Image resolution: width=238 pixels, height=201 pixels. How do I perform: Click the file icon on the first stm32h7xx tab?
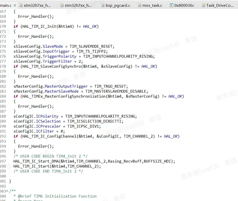point(21,5)
